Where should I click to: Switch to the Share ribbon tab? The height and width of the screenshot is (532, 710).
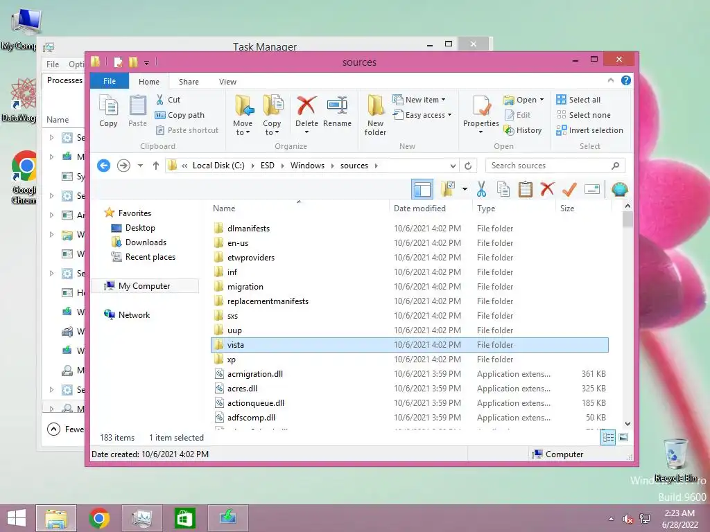(x=189, y=82)
